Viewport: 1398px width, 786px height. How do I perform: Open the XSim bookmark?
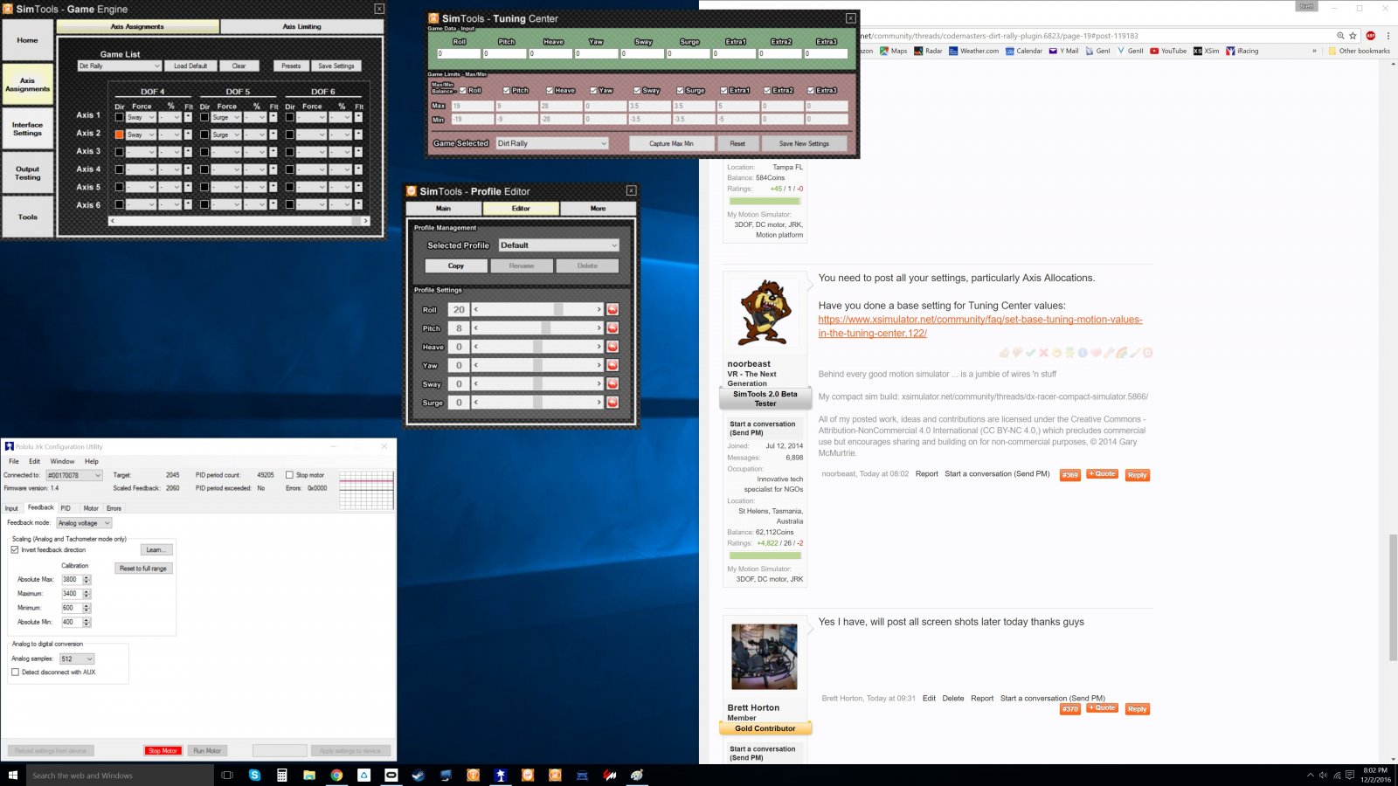[x=1207, y=51]
